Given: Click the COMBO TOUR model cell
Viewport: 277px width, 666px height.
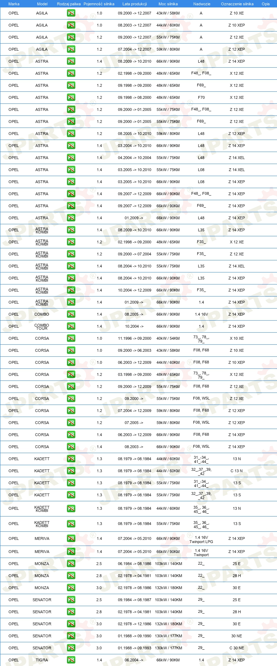Looking at the screenshot, I should [x=42, y=327].
